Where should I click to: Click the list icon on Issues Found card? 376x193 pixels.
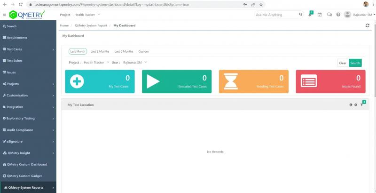click(x=309, y=81)
